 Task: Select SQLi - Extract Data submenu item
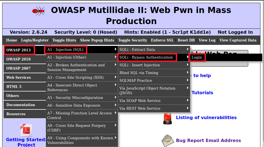click(x=154, y=49)
